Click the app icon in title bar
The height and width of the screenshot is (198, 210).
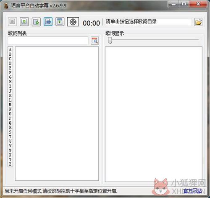click(6, 6)
